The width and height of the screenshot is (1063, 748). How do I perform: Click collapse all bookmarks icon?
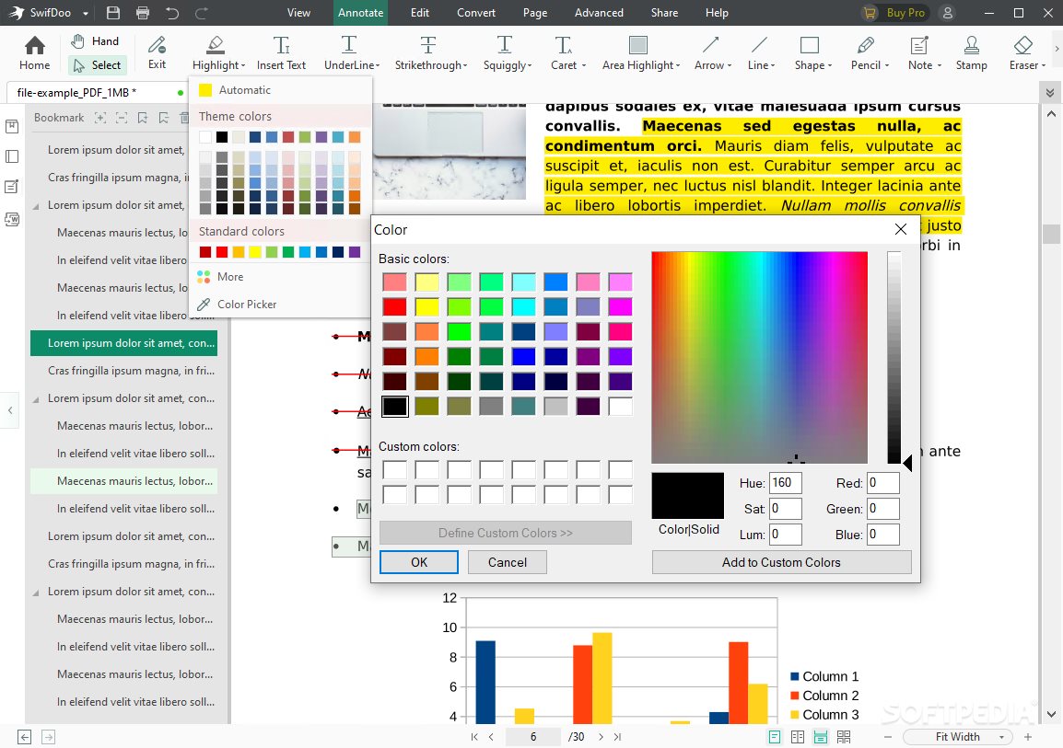point(122,118)
